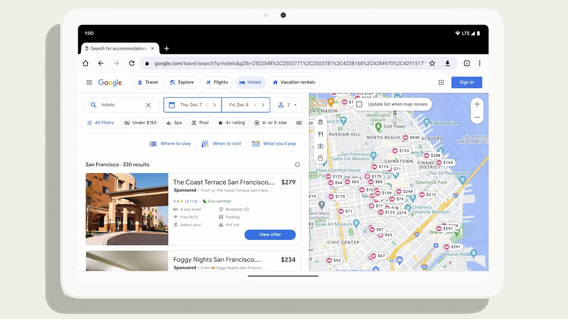Select the $930 hotel map pin
Image resolution: width=568 pixels, height=319 pixels.
pos(411,138)
